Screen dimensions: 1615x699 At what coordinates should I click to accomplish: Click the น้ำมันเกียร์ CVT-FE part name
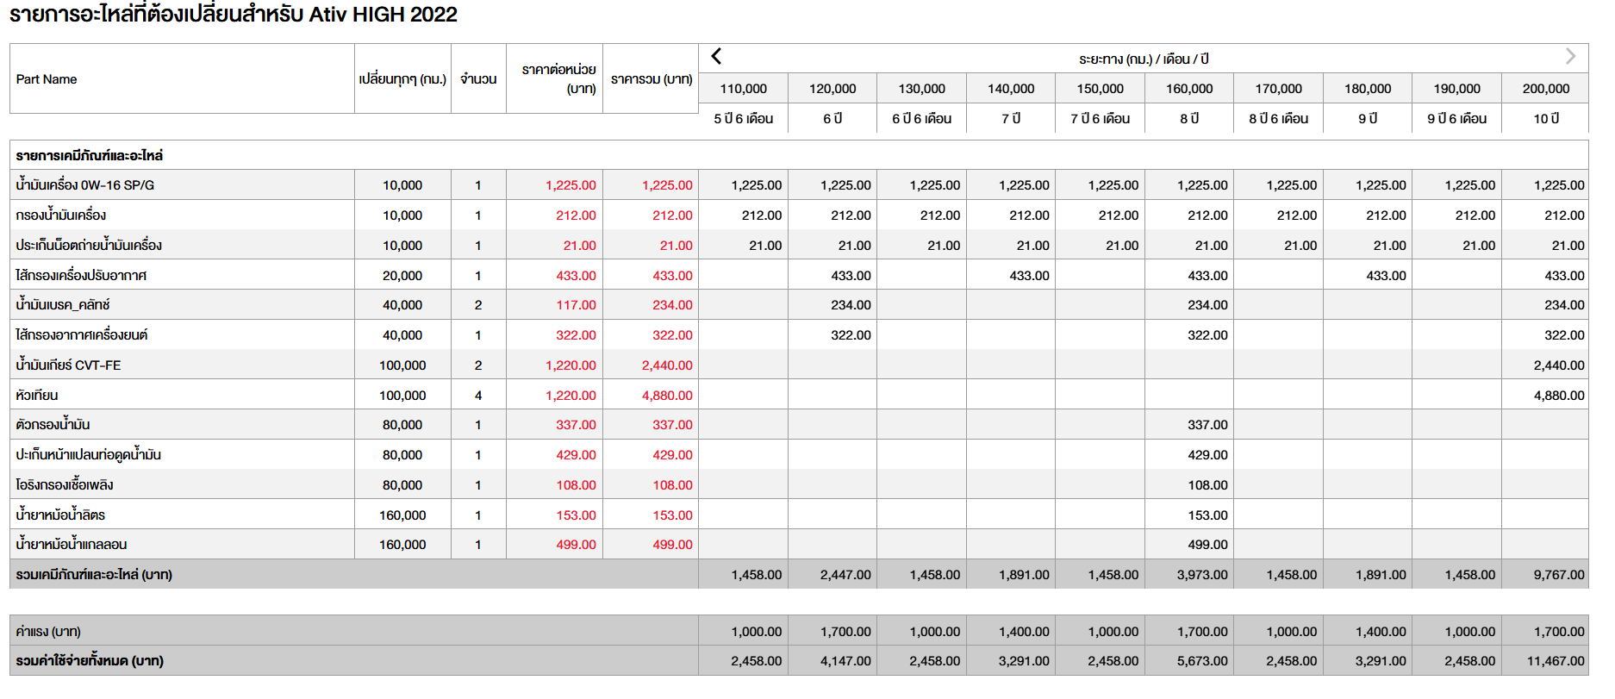coord(68,365)
